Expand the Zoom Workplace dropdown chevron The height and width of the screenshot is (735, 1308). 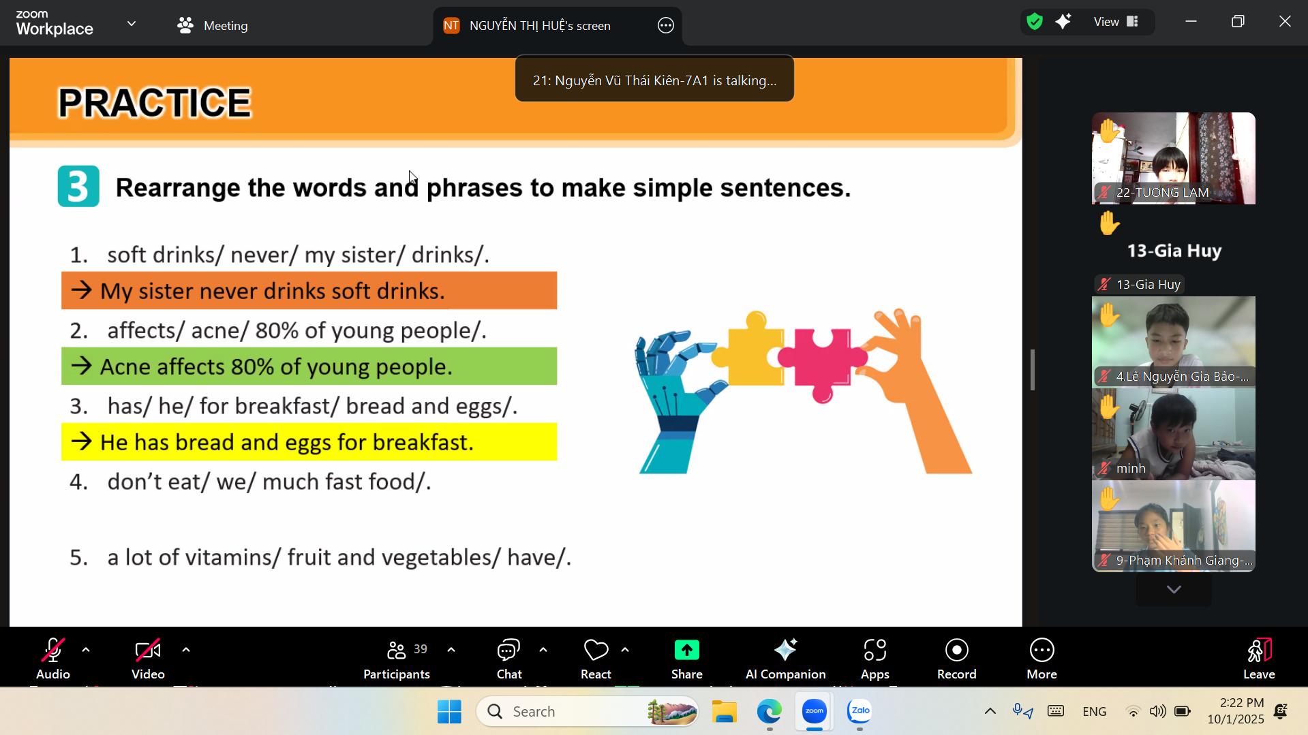132,25
